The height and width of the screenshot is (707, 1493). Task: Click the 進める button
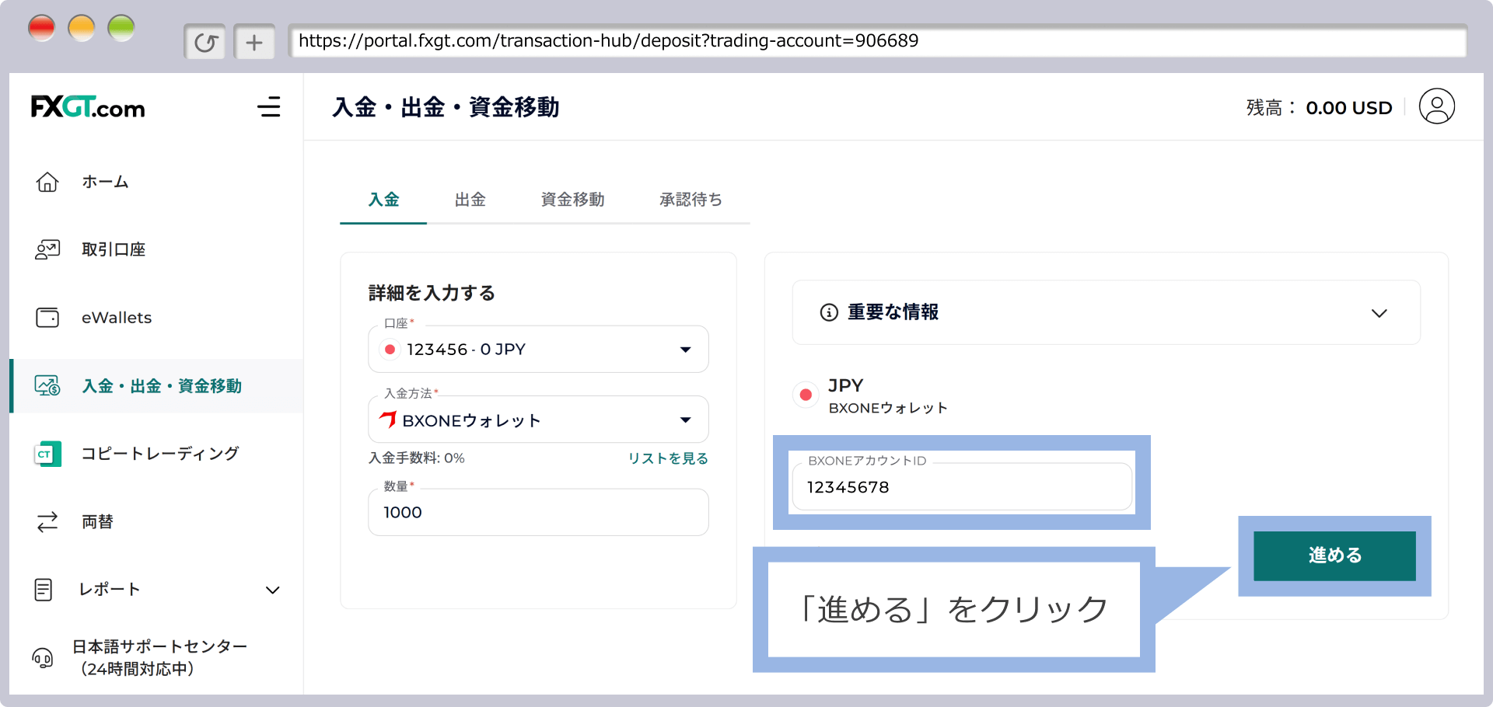tap(1334, 555)
